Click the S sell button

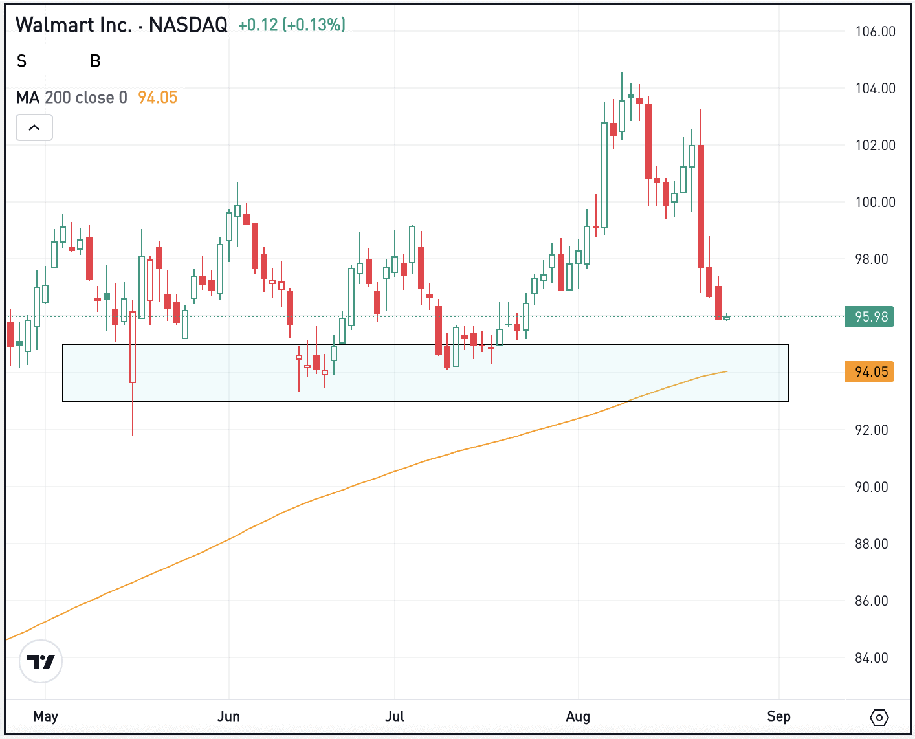22,61
